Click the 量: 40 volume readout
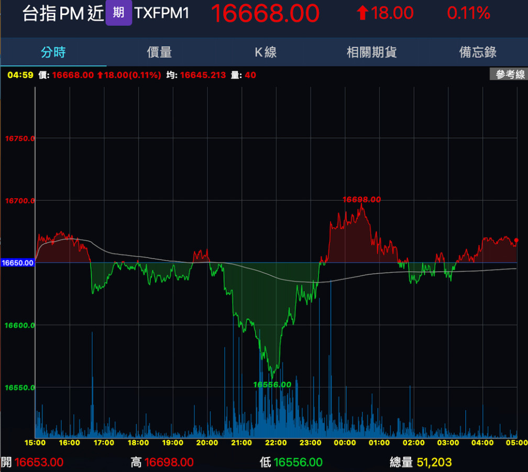This screenshot has width=528, height=472. 243,75
